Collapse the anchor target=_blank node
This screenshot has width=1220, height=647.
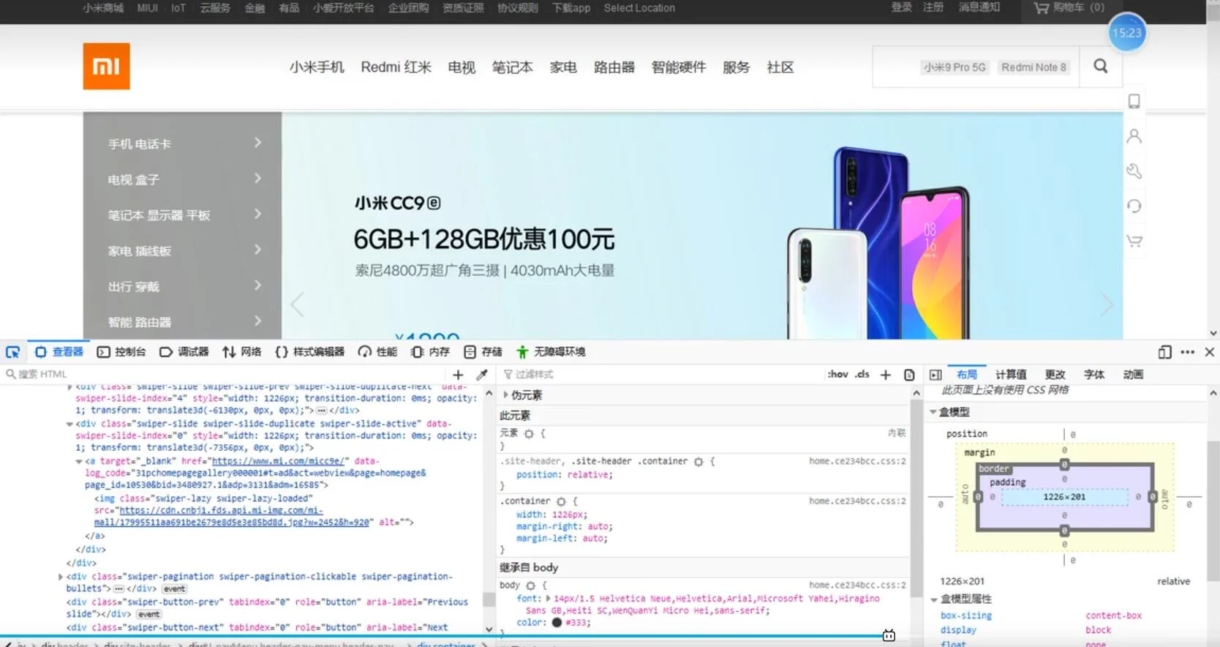(x=79, y=462)
